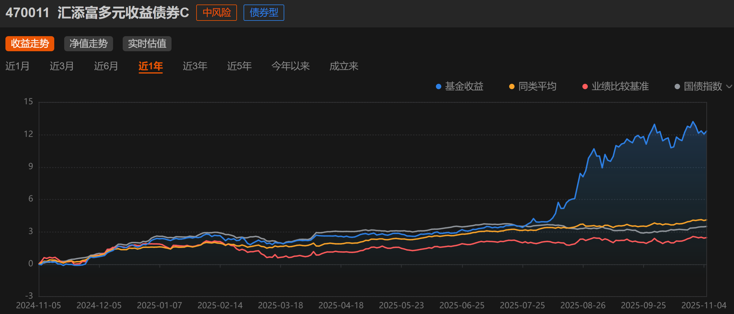Select the 成立来 range

pyautogui.click(x=344, y=66)
